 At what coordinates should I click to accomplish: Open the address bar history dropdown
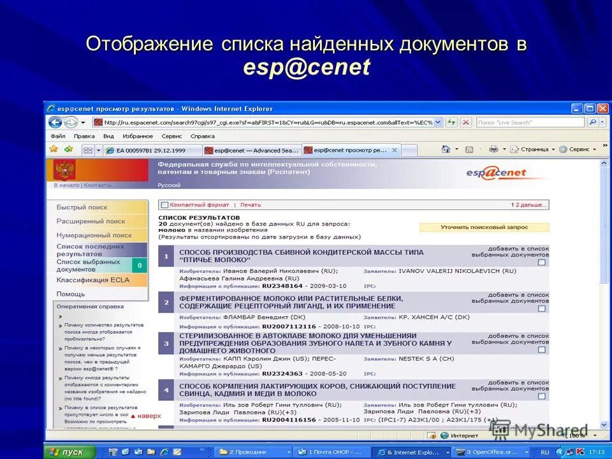pyautogui.click(x=437, y=122)
